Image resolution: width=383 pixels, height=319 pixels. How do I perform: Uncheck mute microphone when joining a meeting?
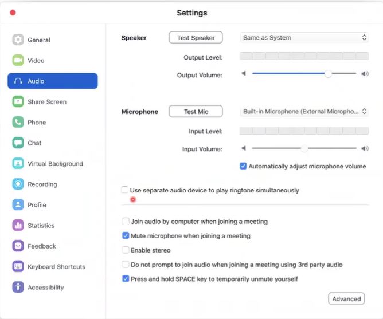click(126, 235)
